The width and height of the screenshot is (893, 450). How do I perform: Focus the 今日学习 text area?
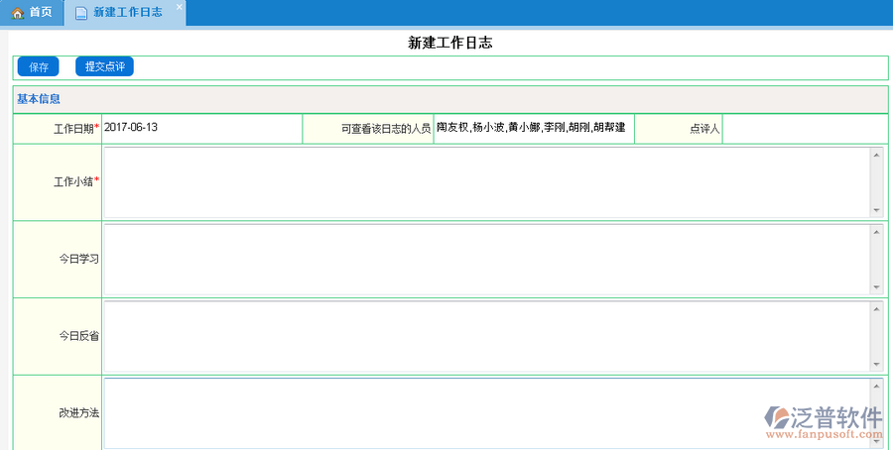pos(486,259)
